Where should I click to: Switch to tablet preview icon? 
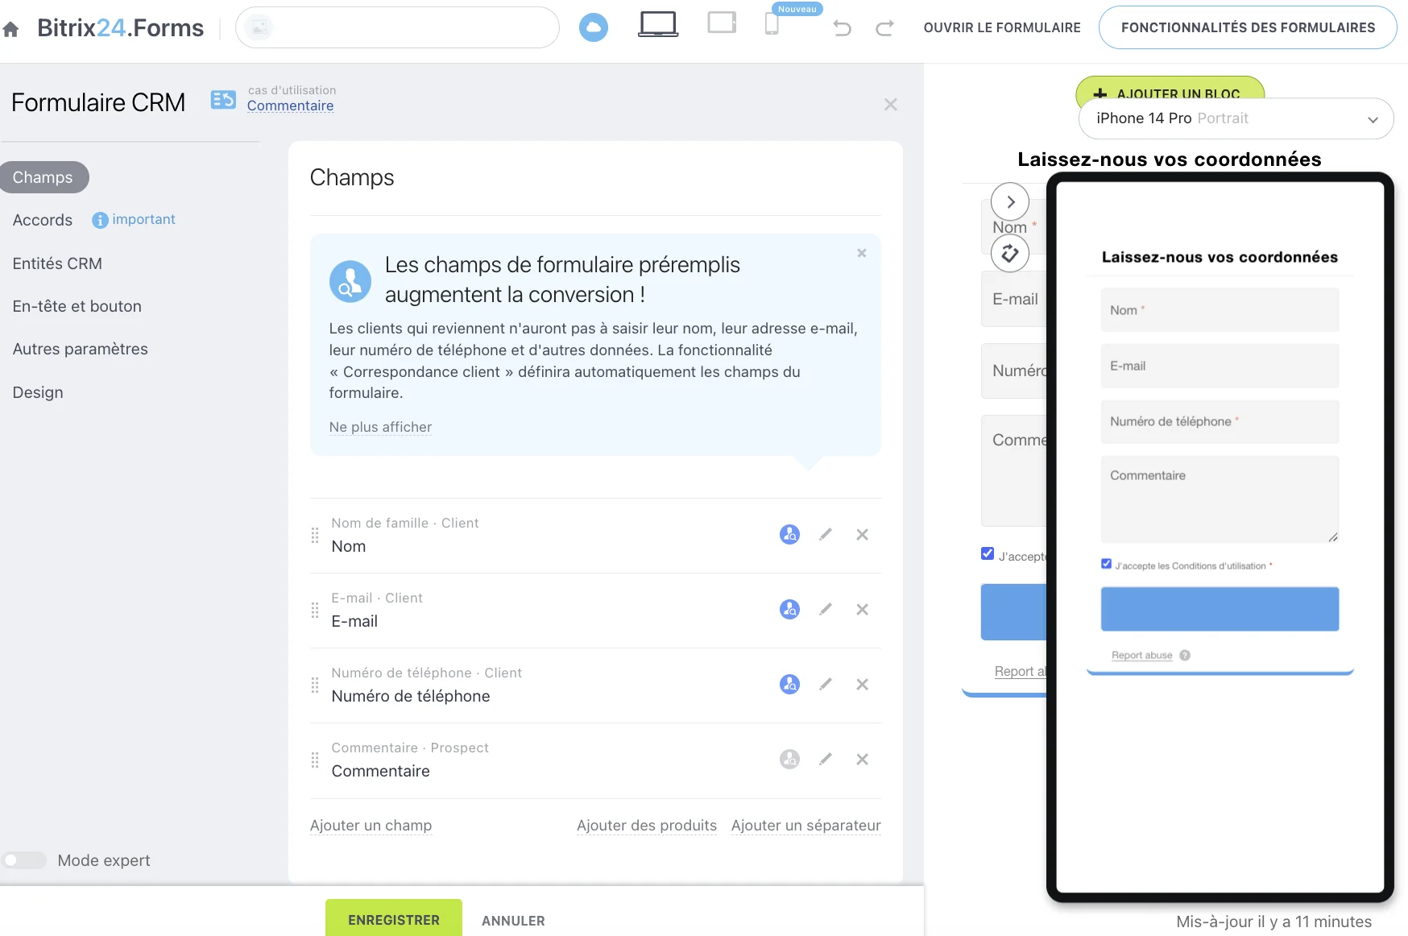tap(722, 23)
